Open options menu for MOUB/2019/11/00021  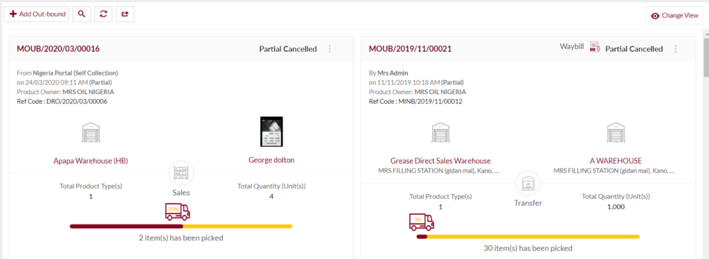pyautogui.click(x=676, y=49)
